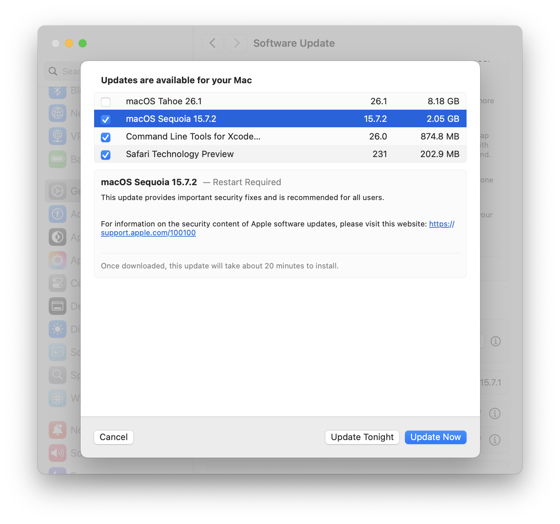Viewport: 560px width, 524px height.
Task: Select the Network icon in the sidebar
Action: tap(58, 113)
